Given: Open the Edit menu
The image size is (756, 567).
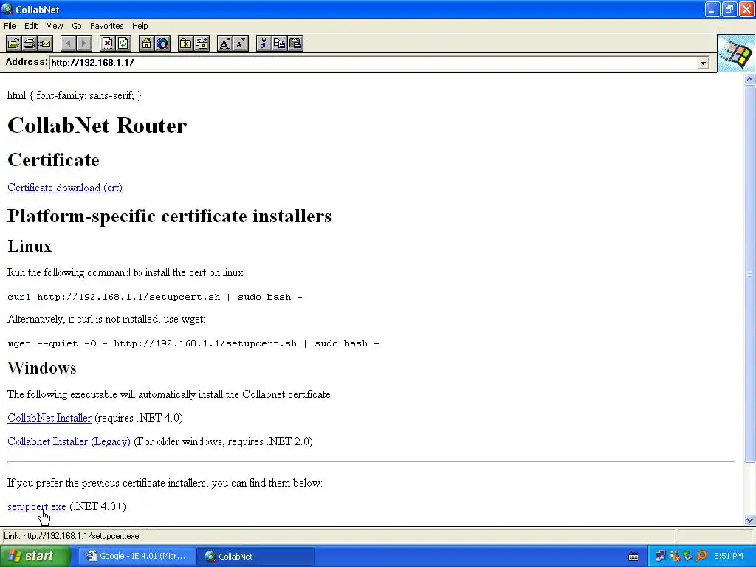Looking at the screenshot, I should tap(31, 26).
